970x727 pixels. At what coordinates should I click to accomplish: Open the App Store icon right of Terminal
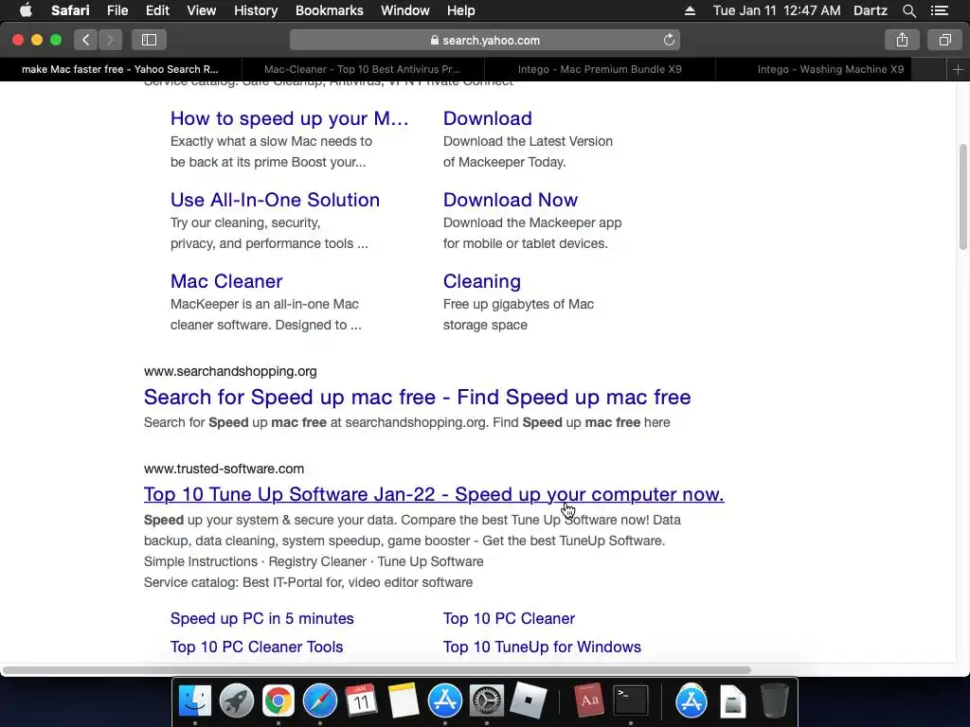point(691,701)
